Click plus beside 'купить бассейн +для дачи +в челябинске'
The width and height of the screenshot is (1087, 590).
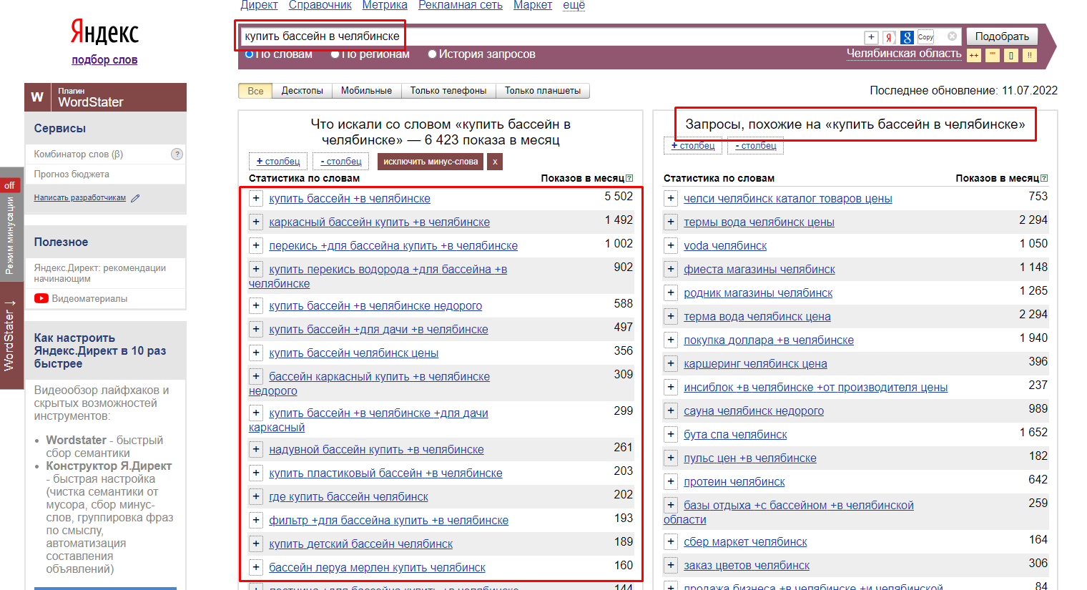(256, 329)
